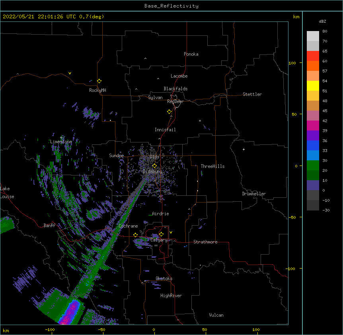The height and width of the screenshot is (335, 343).
Task: Click the yellow diamond marker below the Cochrane label
Action: [x=135, y=235]
